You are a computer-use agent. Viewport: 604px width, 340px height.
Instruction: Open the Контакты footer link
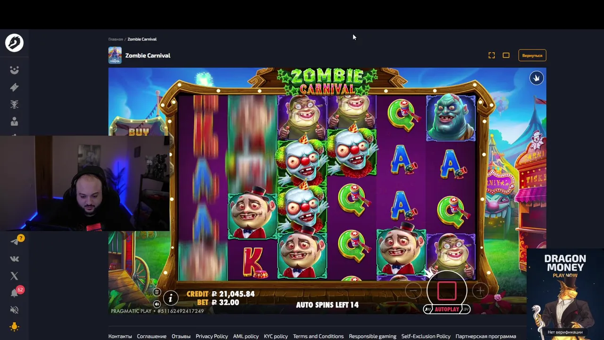(x=120, y=336)
